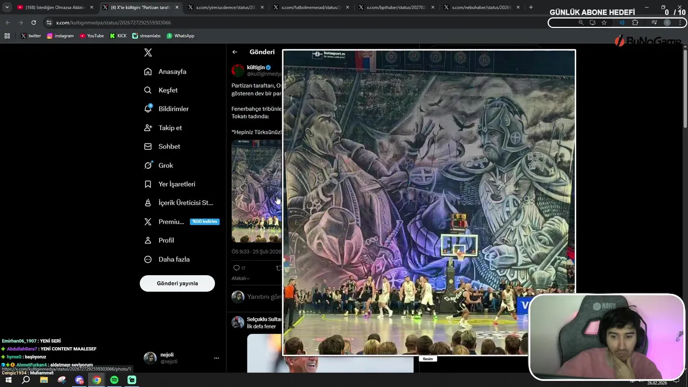Image resolution: width=688 pixels, height=387 pixels.
Task: Open the Chrome profile avatar
Action: click(667, 23)
